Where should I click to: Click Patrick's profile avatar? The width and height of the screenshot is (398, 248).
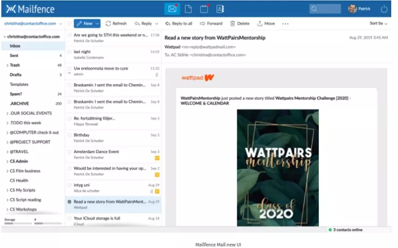352,8
